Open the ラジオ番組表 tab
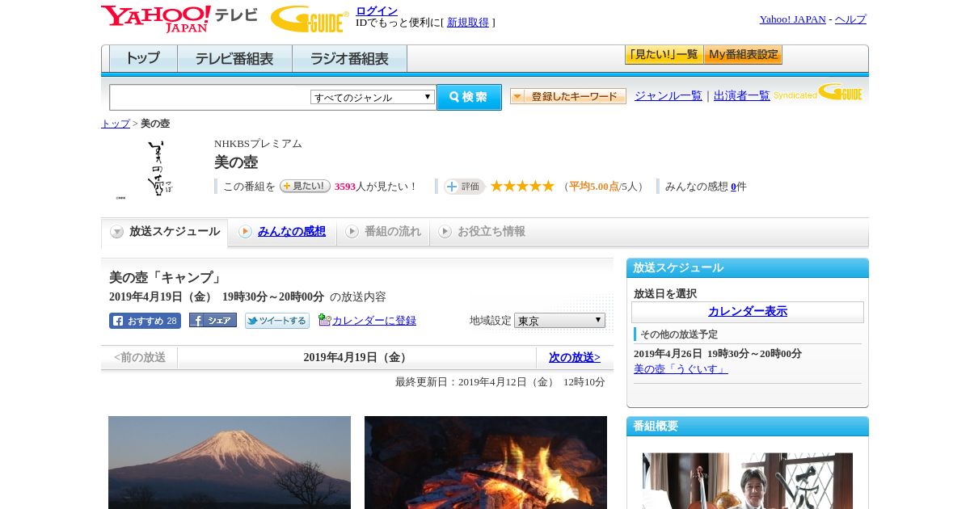Viewport: 970px width, 509px height. click(x=349, y=59)
